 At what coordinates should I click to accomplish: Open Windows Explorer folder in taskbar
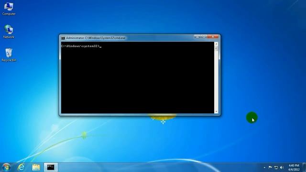pos(36,167)
